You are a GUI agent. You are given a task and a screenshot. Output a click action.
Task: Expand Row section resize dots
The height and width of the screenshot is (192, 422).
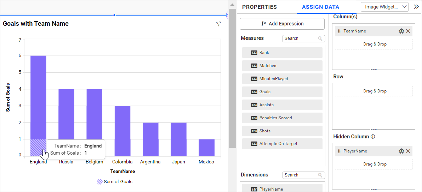tap(373, 130)
